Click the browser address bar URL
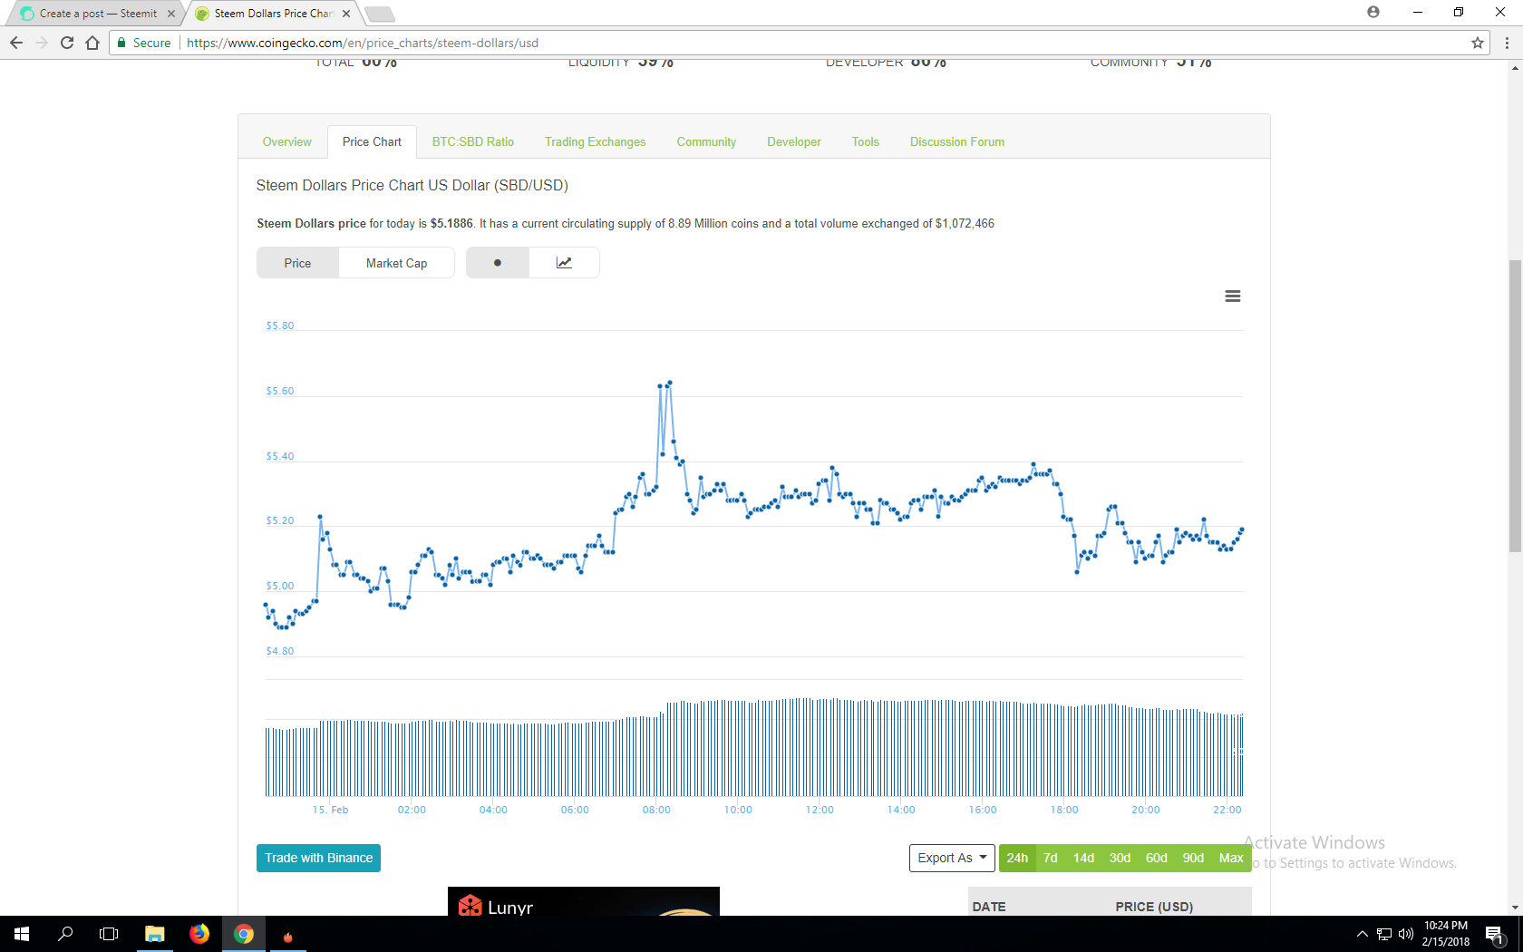This screenshot has height=952, width=1523. (363, 43)
